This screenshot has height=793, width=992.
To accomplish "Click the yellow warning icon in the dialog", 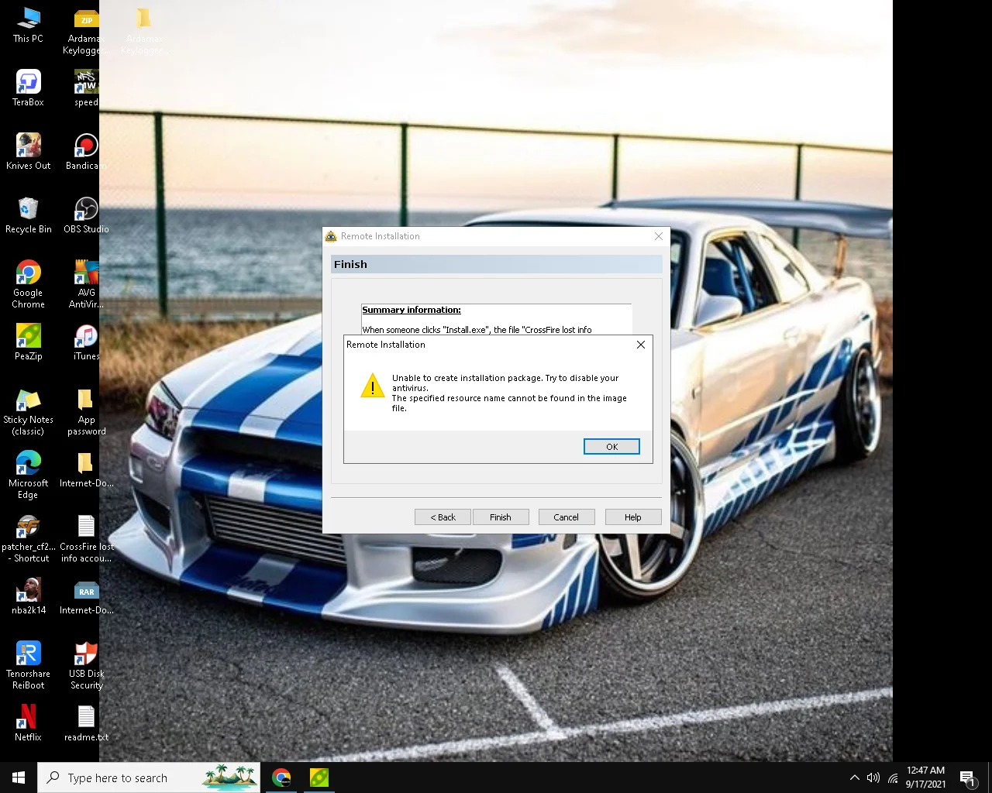I will click(373, 385).
